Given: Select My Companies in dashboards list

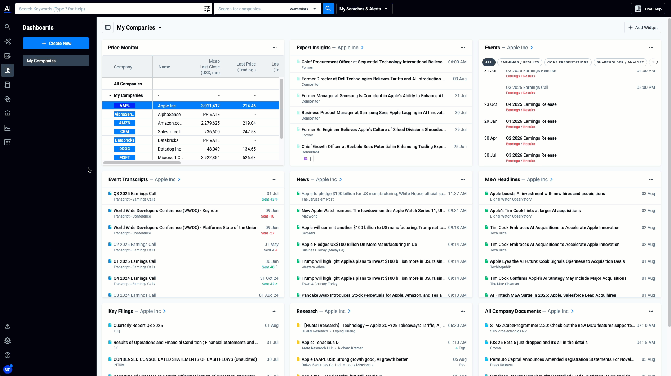Looking at the screenshot, I should (x=56, y=61).
